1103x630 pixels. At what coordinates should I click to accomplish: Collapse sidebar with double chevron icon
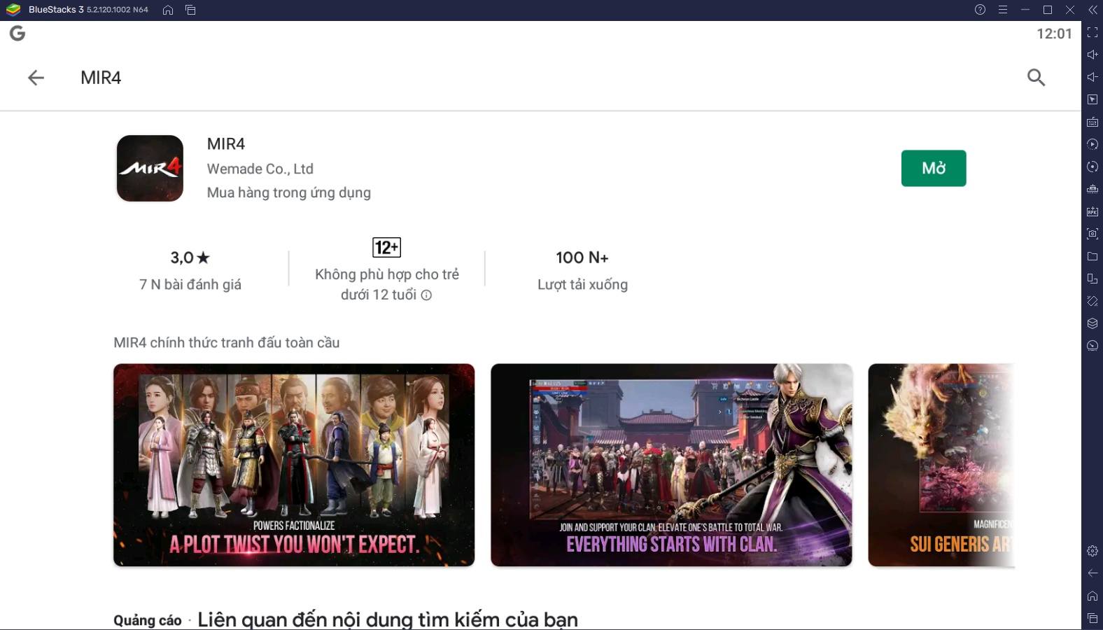(x=1093, y=10)
